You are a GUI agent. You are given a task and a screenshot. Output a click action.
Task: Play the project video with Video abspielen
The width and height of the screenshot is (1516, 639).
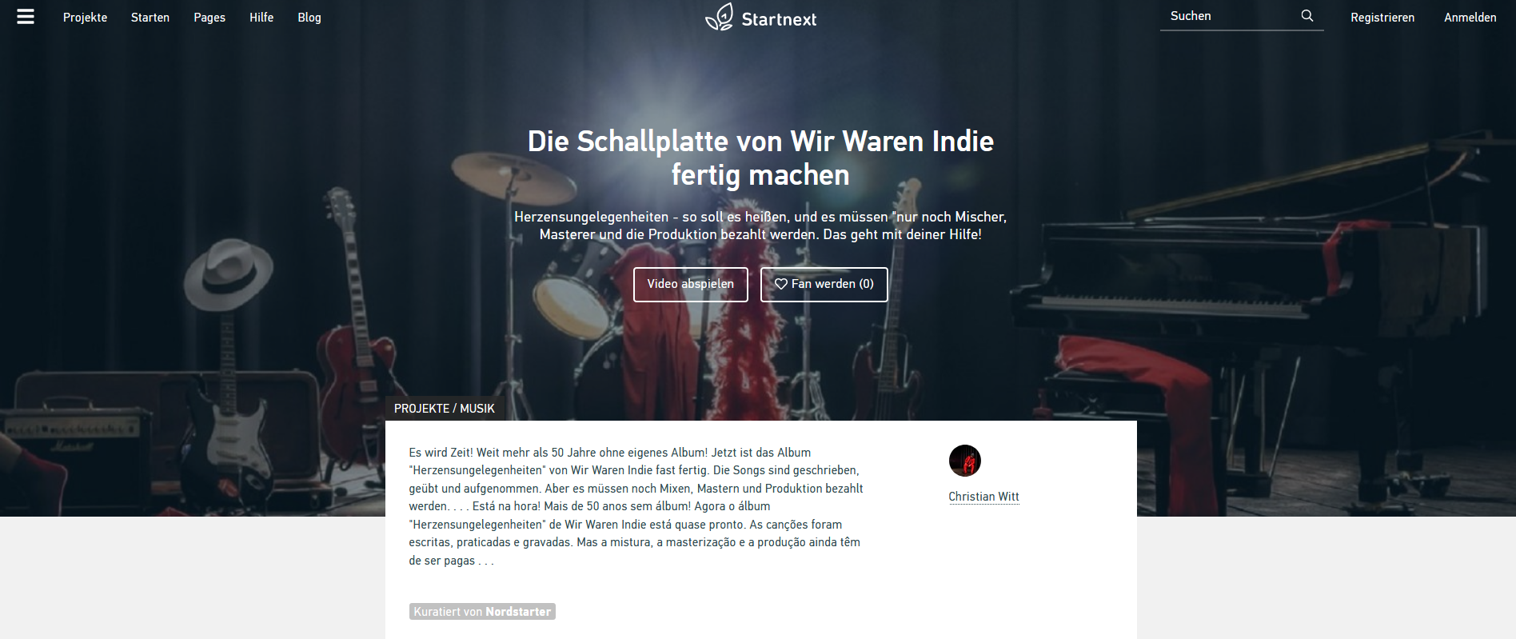691,285
